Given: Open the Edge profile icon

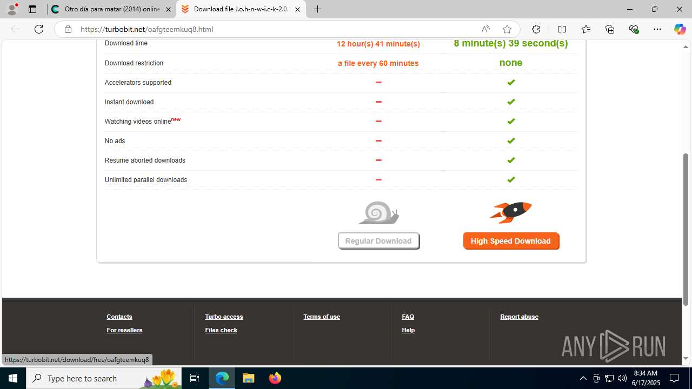Looking at the screenshot, I should 12,9.
